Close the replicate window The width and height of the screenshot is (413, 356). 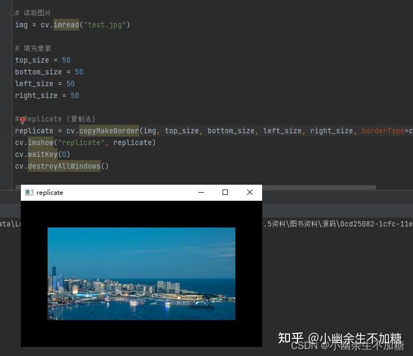tap(250, 192)
